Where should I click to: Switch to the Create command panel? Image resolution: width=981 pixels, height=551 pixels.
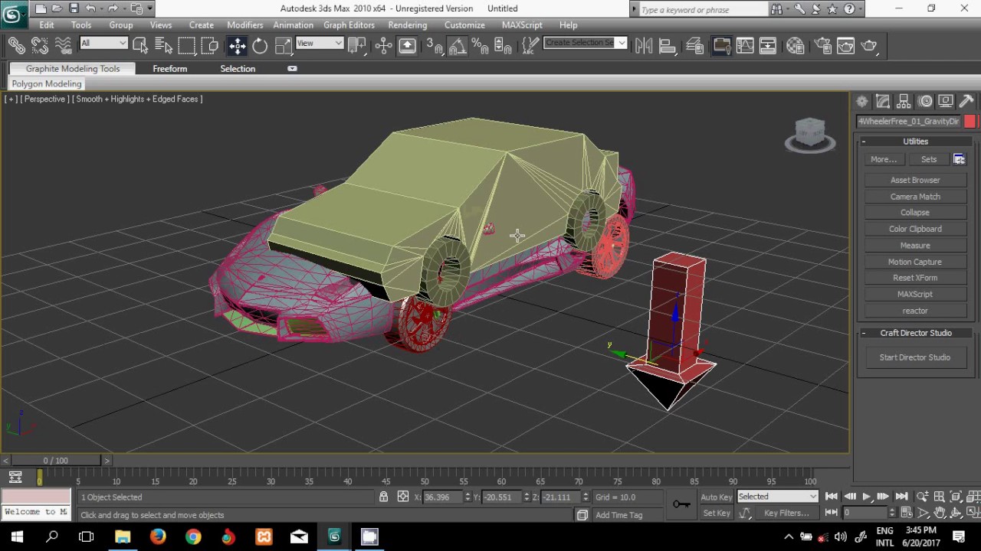click(862, 101)
